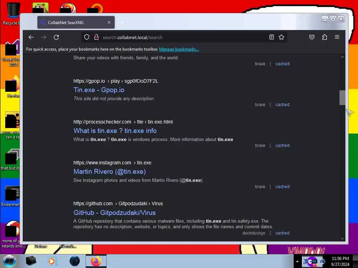Reload the search page
358x268 pixels.
(x=56, y=37)
